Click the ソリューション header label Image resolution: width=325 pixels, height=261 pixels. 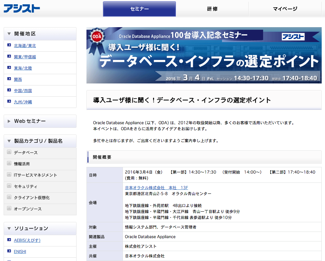(x=31, y=229)
